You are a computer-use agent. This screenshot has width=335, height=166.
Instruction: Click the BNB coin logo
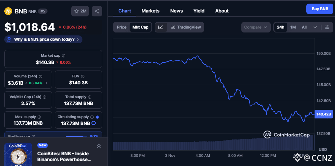click(8, 11)
